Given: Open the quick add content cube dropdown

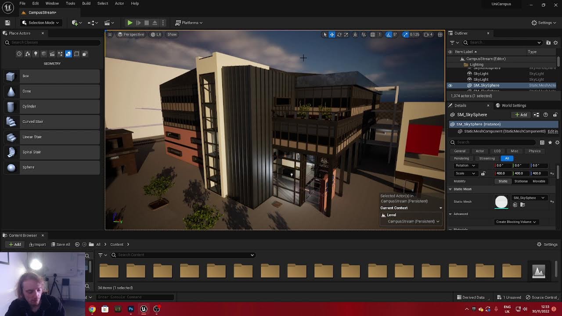Looking at the screenshot, I should click(x=76, y=22).
